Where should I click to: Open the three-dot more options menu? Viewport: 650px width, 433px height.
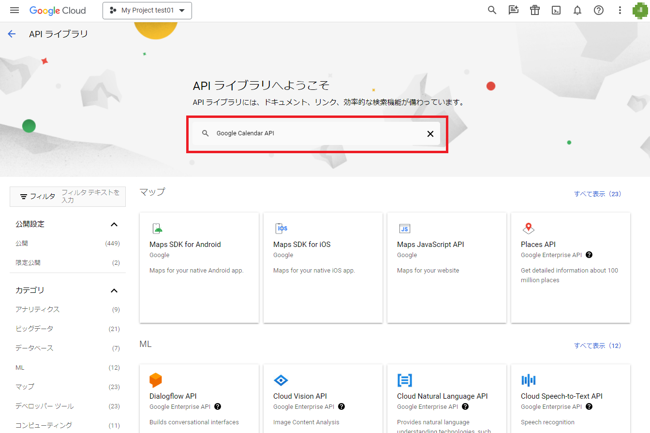[620, 11]
